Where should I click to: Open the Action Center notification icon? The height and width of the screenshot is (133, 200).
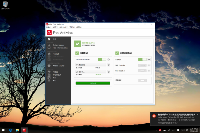[178, 130]
